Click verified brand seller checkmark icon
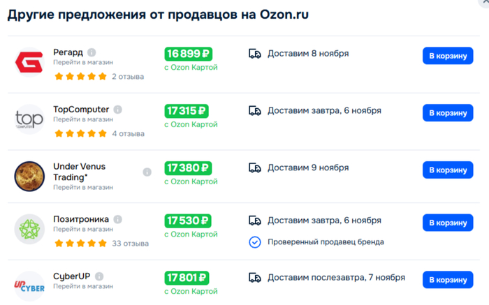Viewport: 489px width, 305px height. point(255,242)
